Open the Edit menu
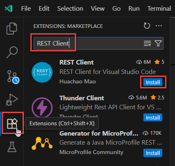 (44, 9)
